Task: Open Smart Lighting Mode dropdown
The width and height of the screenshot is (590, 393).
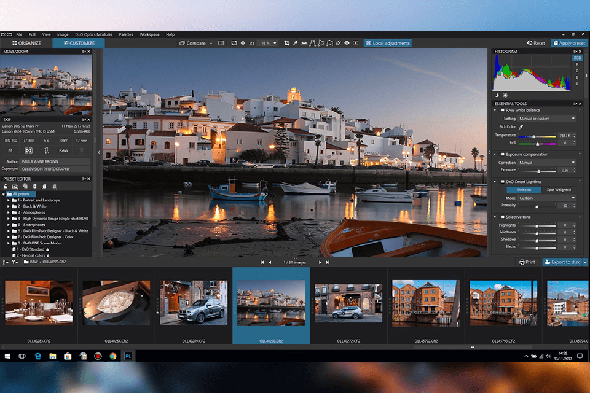Action: click(547, 198)
